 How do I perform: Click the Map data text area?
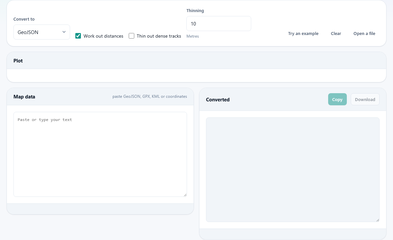pyautogui.click(x=100, y=154)
